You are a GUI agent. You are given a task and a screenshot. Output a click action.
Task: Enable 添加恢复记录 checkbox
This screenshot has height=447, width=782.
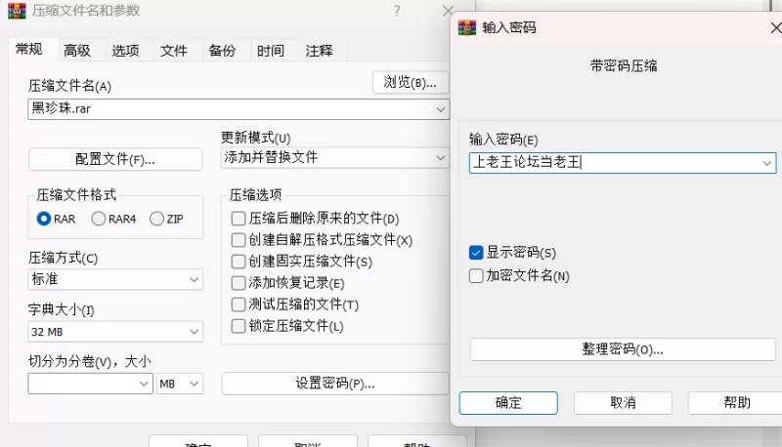[x=239, y=283]
